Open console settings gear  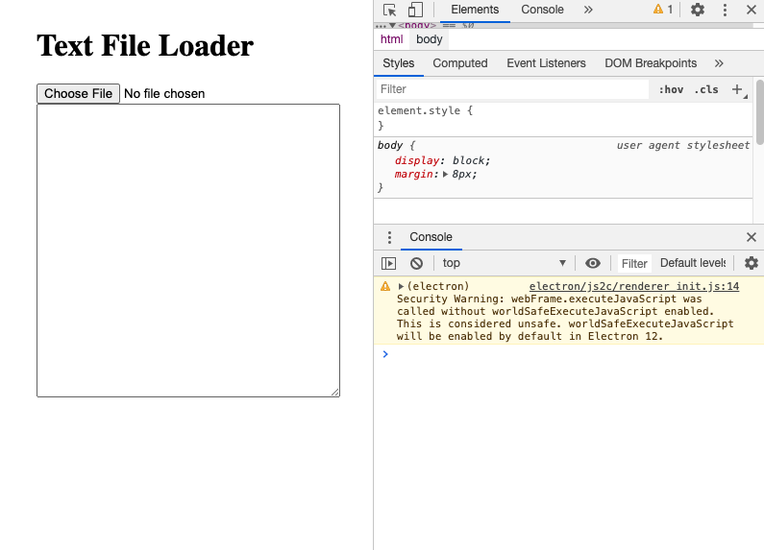point(752,263)
